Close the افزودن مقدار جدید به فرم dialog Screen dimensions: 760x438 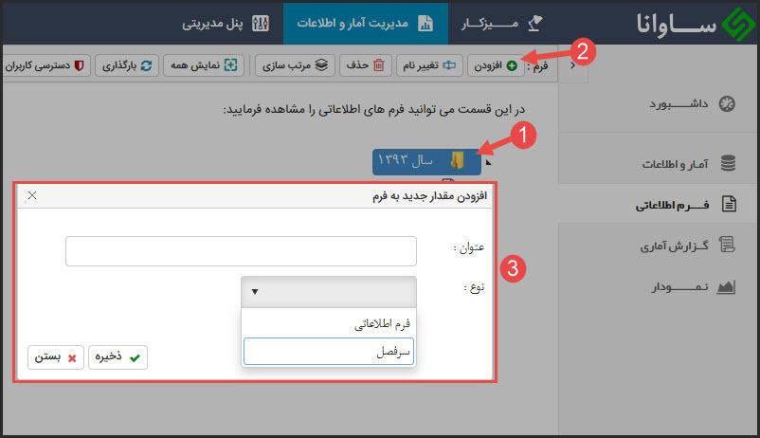pyautogui.click(x=32, y=195)
